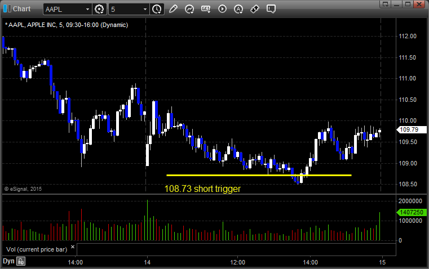Viewport: 429px width, 269px height.
Task: Open the AAPL symbol dropdown arrow
Action: point(87,9)
